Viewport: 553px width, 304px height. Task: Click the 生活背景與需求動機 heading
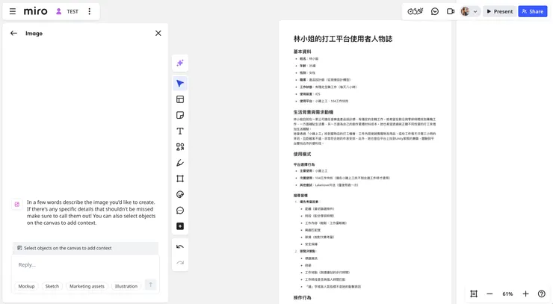coord(313,112)
